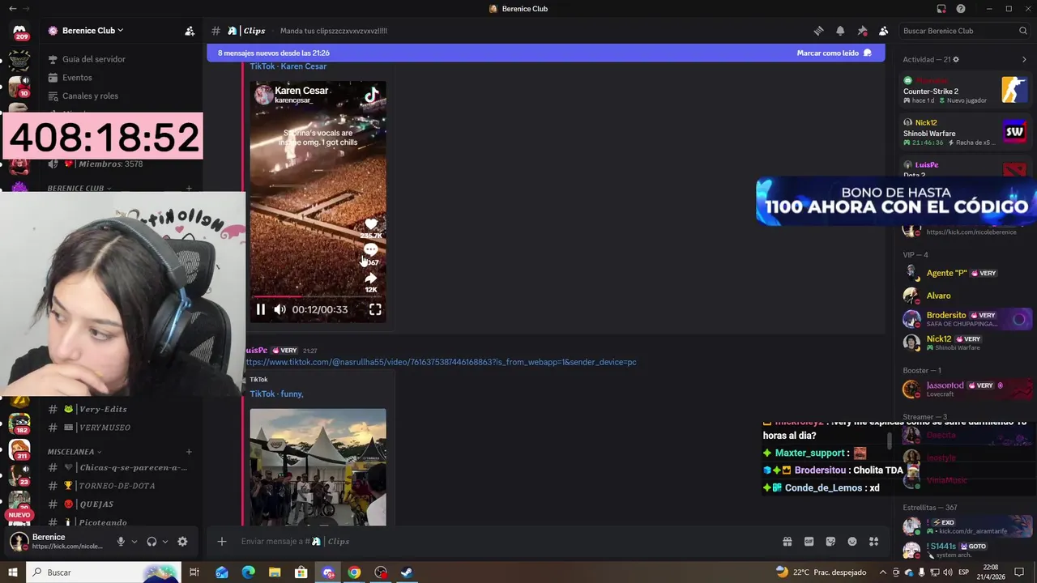Open Shinobi Warfare SW game icon
This screenshot has width=1037, height=583.
point(1014,131)
